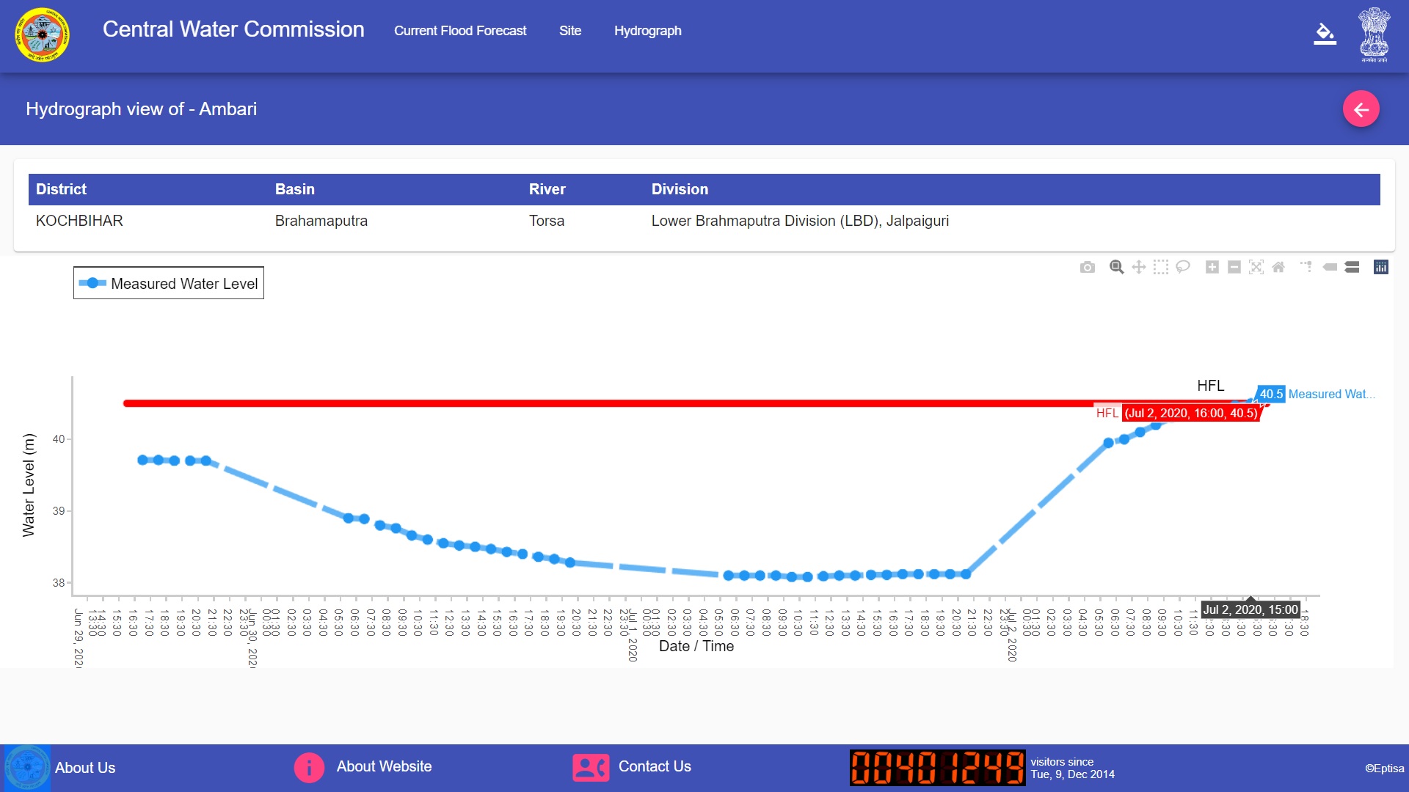The height and width of the screenshot is (792, 1409).
Task: Open the Site menu item
Action: click(x=569, y=31)
